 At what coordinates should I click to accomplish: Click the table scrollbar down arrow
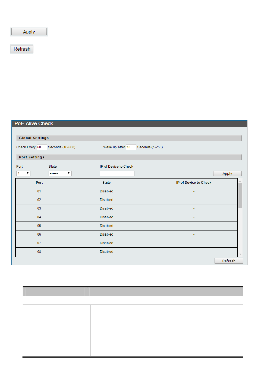tap(240, 254)
